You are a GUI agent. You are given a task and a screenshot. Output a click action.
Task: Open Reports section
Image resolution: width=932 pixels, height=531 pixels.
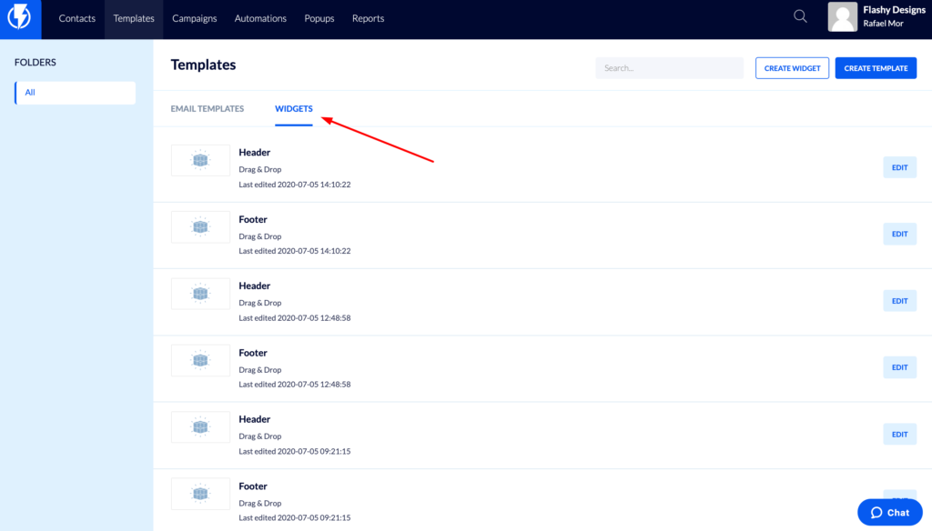pyautogui.click(x=368, y=18)
